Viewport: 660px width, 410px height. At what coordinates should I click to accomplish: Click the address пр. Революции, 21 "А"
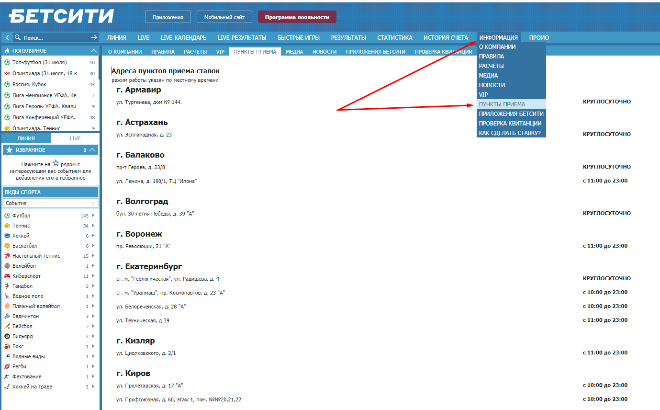(144, 246)
